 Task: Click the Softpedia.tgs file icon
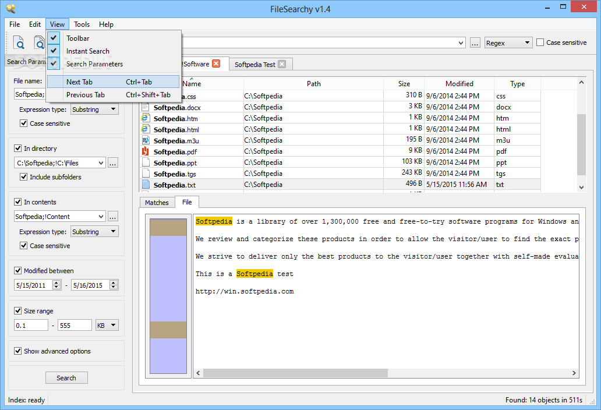(x=145, y=174)
